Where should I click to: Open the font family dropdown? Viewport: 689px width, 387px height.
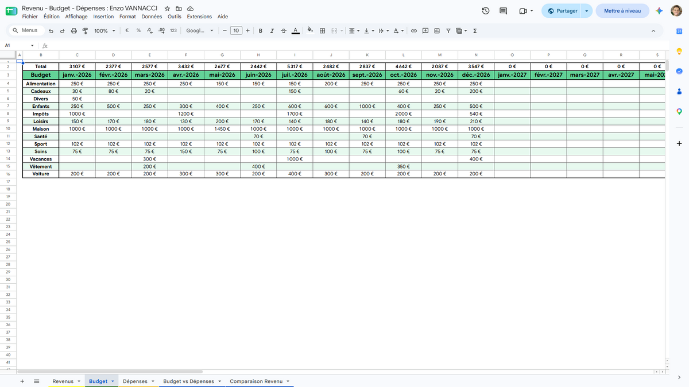[200, 31]
